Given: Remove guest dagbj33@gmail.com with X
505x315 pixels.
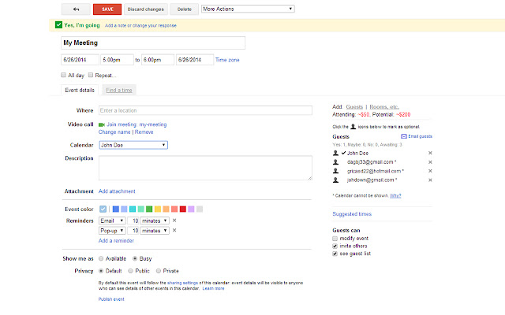Looking at the screenshot, I should click(x=430, y=162).
